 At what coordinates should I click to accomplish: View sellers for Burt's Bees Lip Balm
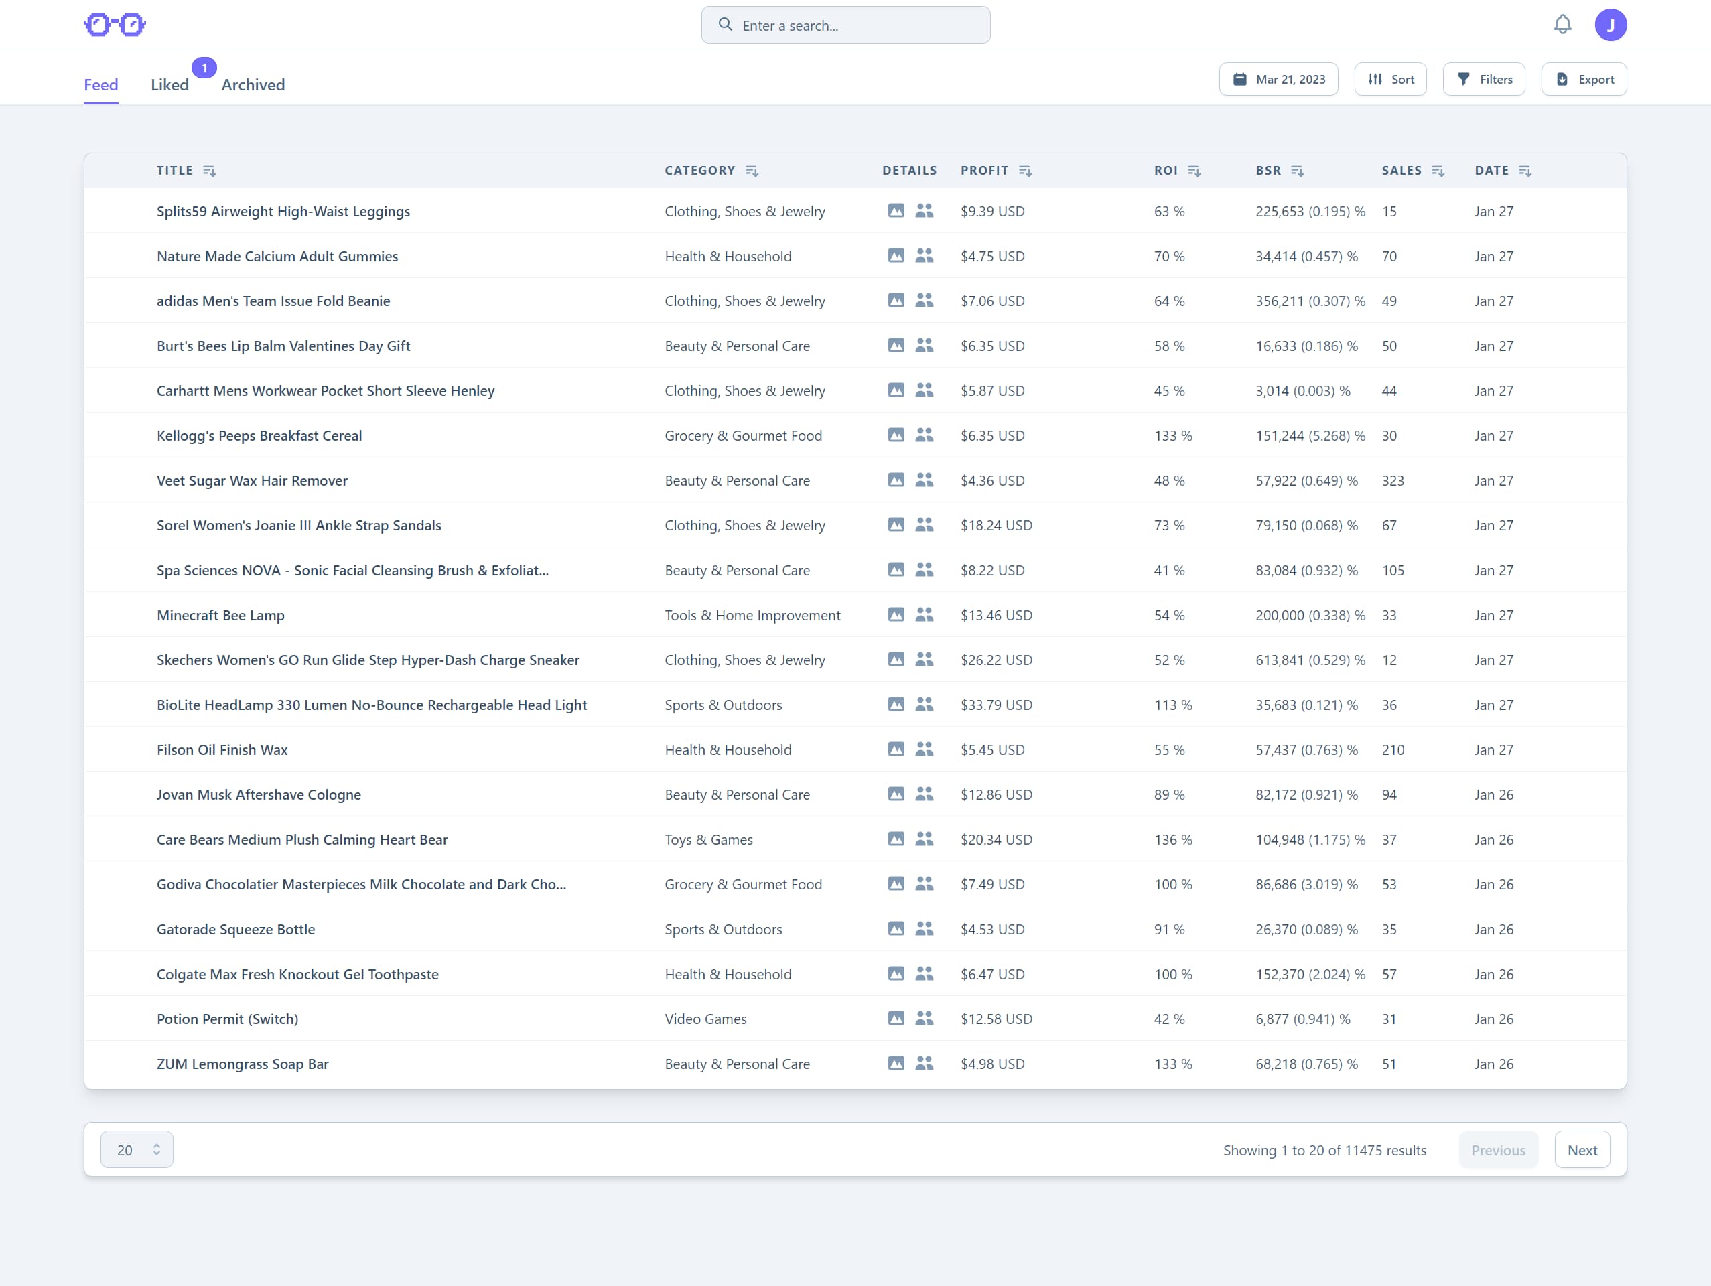925,345
